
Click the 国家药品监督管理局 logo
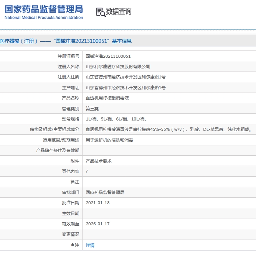[44, 12]
